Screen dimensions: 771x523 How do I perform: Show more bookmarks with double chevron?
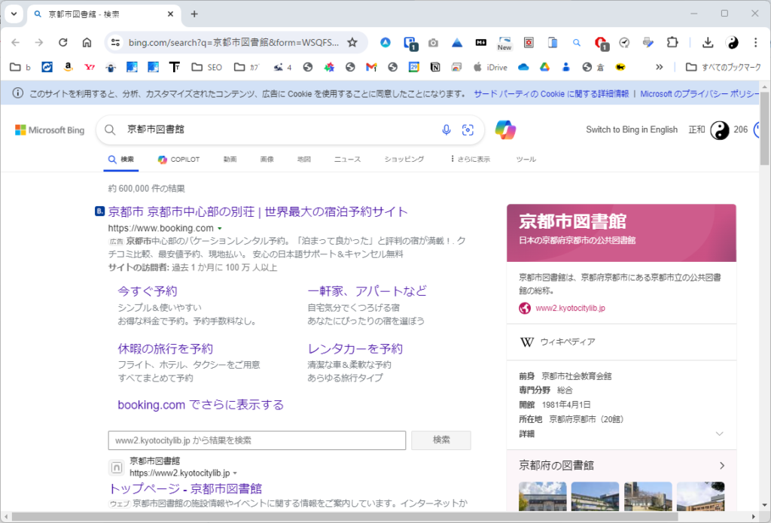pyautogui.click(x=660, y=67)
